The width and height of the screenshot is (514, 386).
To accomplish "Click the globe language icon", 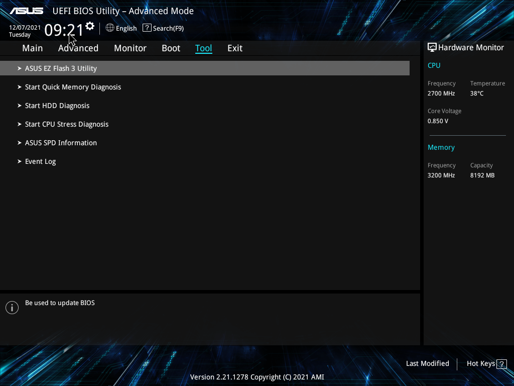I will 110,28.
